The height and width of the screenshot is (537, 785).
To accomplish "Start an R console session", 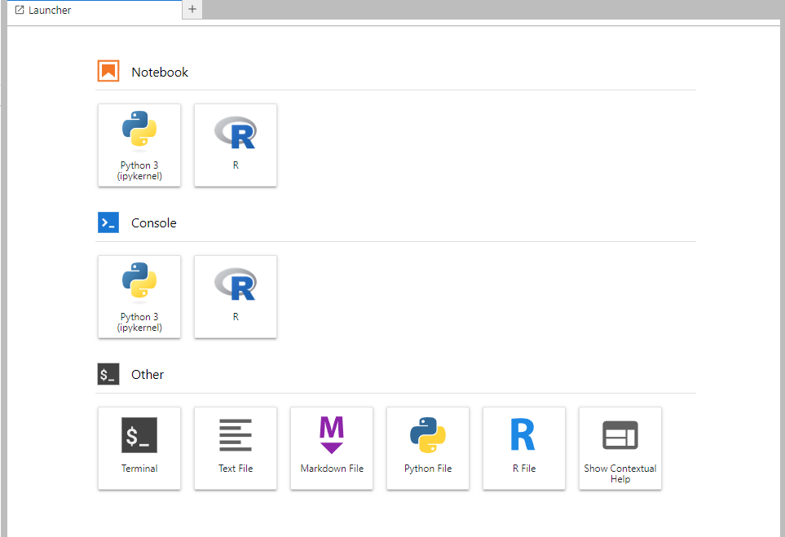I will 235,297.
